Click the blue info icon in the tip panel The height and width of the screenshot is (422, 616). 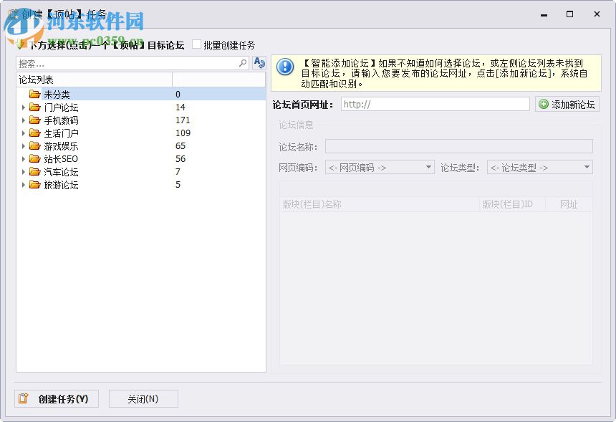(285, 68)
